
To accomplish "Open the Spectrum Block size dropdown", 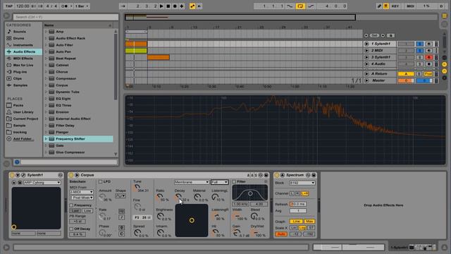I will tap(302, 183).
